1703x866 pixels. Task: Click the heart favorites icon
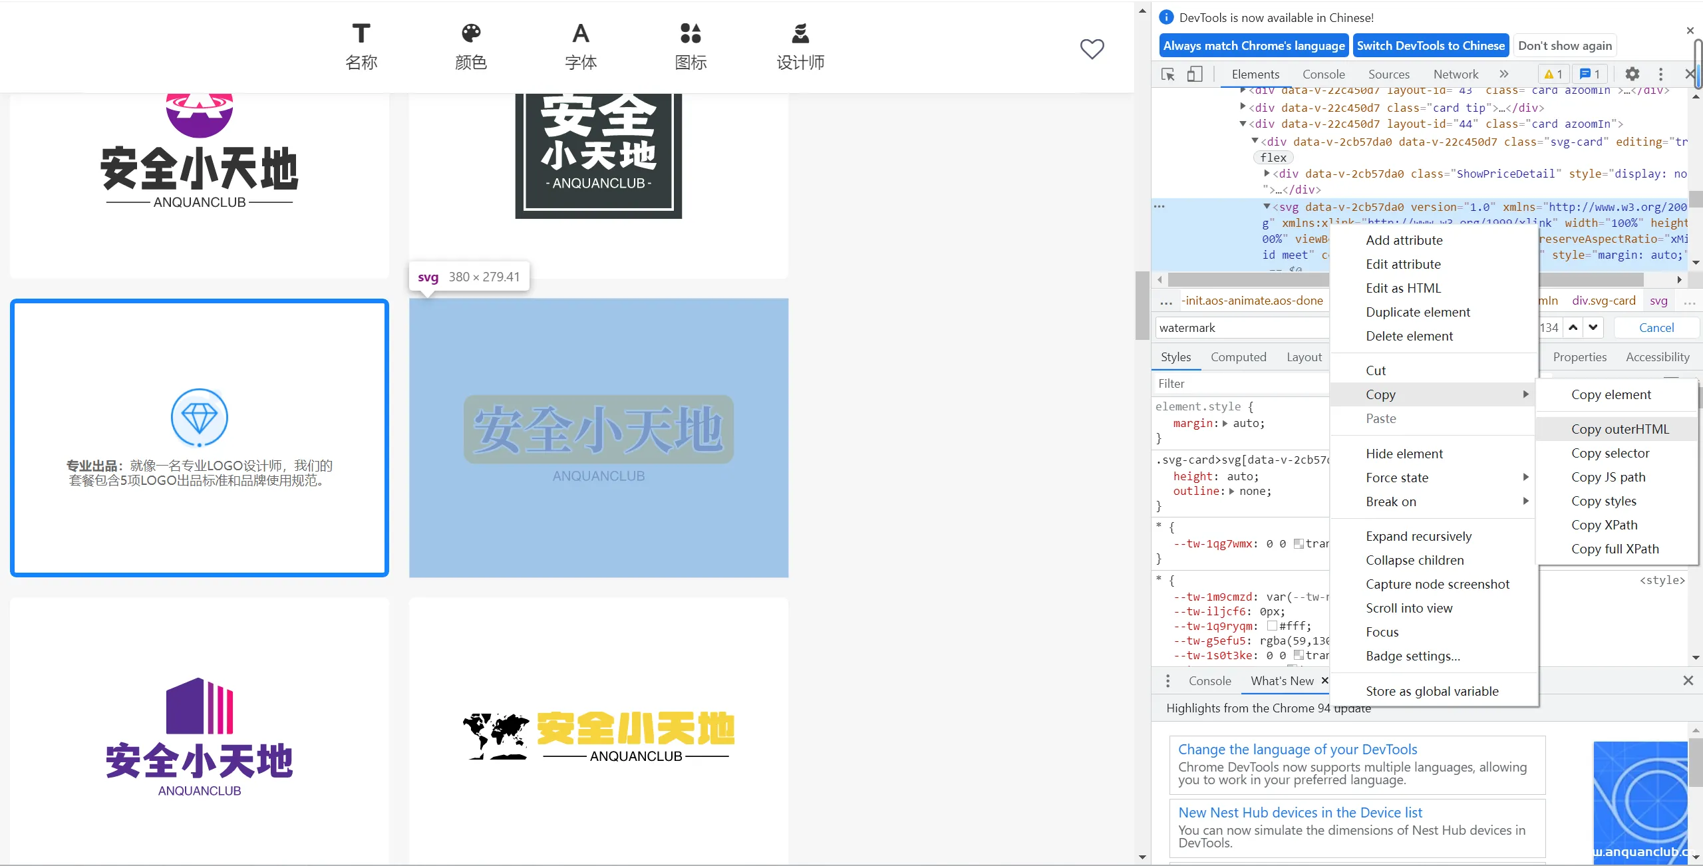pyautogui.click(x=1092, y=49)
